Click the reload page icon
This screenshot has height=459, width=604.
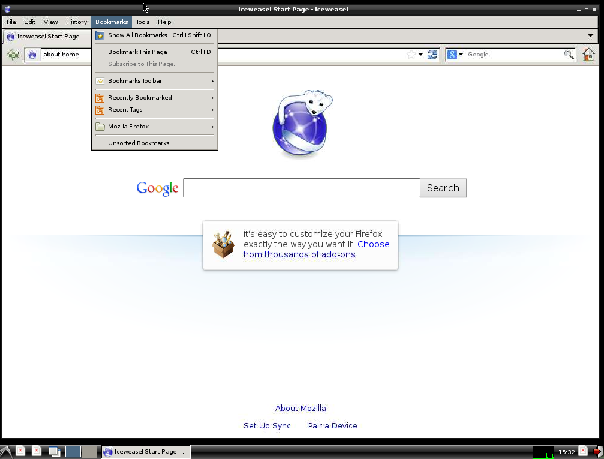pyautogui.click(x=432, y=55)
